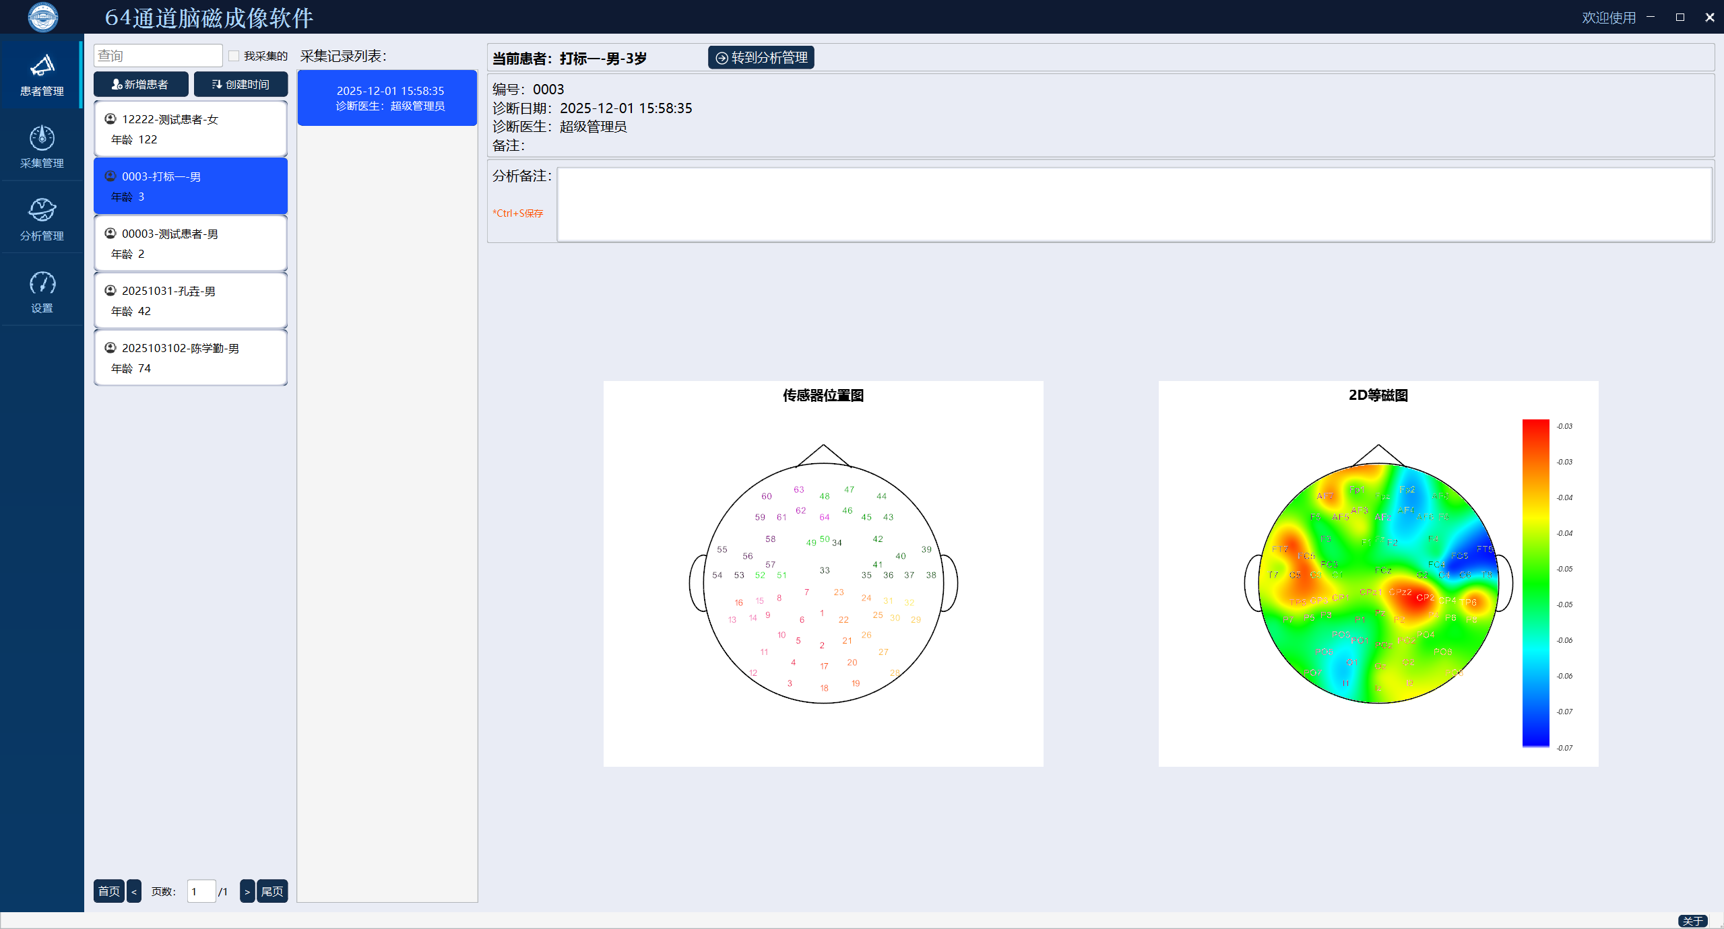Image resolution: width=1724 pixels, height=929 pixels.
Task: Sort the patient list by 创建时间
Action: (x=241, y=84)
